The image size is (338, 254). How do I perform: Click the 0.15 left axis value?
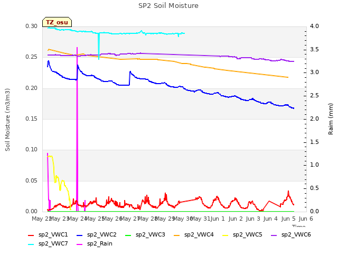pyautogui.click(x=32, y=119)
